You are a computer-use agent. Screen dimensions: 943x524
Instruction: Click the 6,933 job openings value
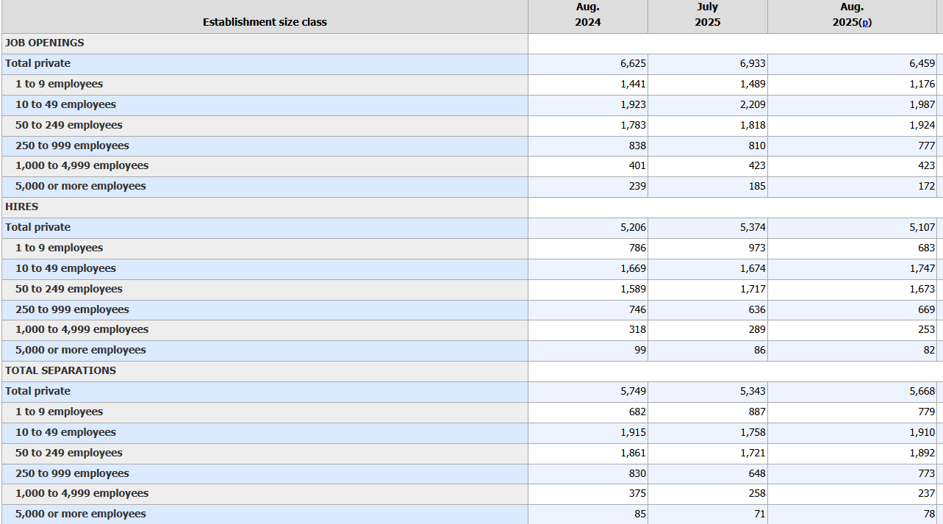click(x=752, y=64)
